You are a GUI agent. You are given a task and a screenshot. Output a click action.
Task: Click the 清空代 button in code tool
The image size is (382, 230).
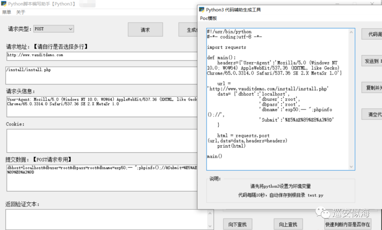pos(372,114)
